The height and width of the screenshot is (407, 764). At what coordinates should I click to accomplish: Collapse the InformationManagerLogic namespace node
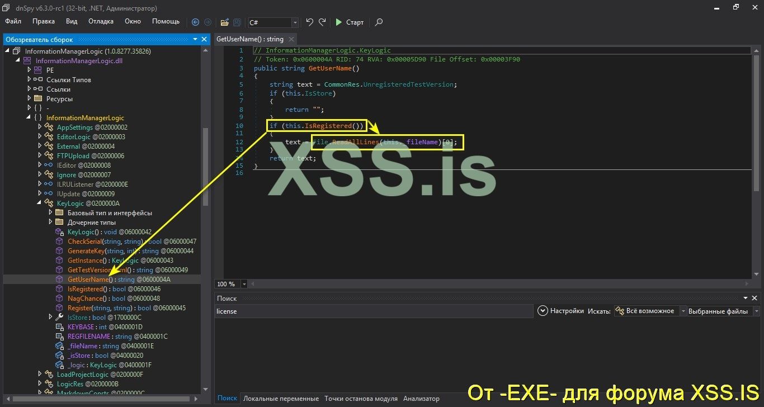pos(29,117)
